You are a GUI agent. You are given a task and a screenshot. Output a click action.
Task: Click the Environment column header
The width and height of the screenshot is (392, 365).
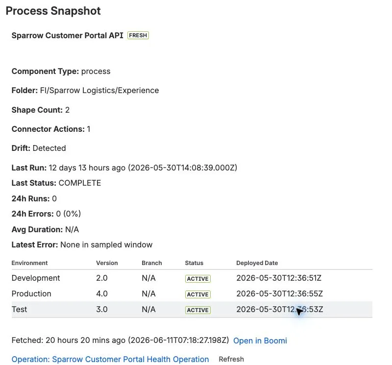pyautogui.click(x=29, y=263)
